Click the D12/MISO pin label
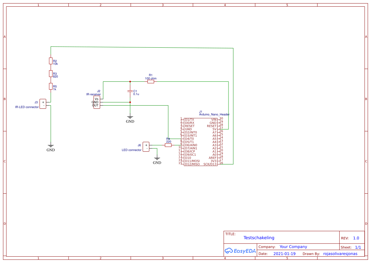 (x=193, y=164)
